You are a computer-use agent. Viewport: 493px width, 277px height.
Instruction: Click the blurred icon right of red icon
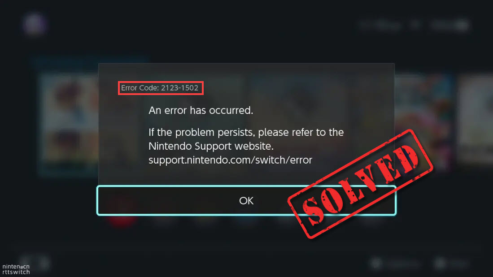tap(163, 220)
